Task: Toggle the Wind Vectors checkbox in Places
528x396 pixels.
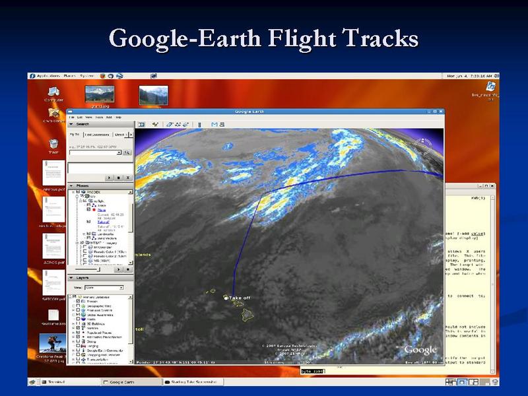Action: (x=89, y=238)
